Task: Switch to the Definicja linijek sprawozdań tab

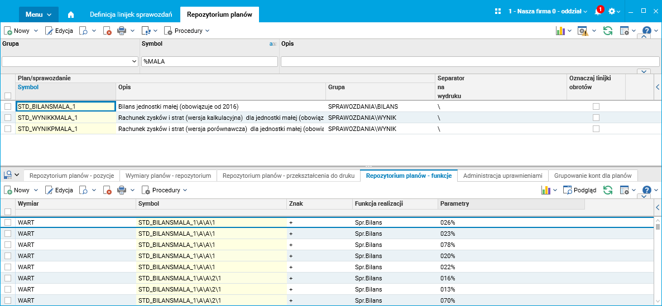Action: [131, 14]
